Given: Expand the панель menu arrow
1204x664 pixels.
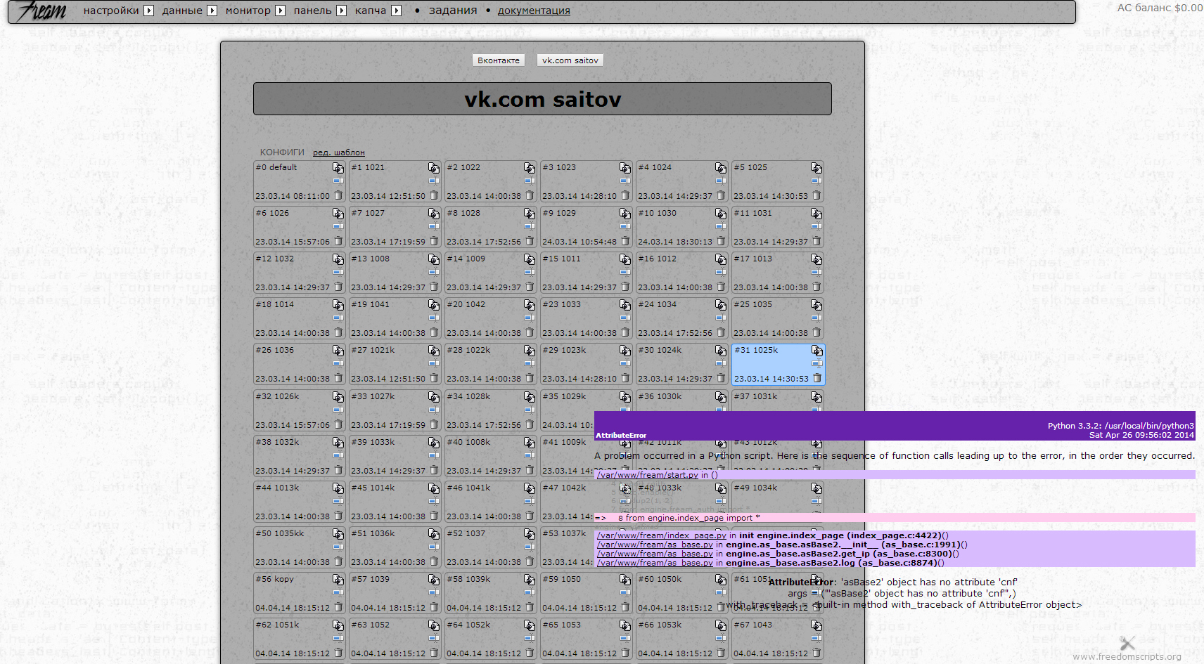Looking at the screenshot, I should (x=341, y=11).
